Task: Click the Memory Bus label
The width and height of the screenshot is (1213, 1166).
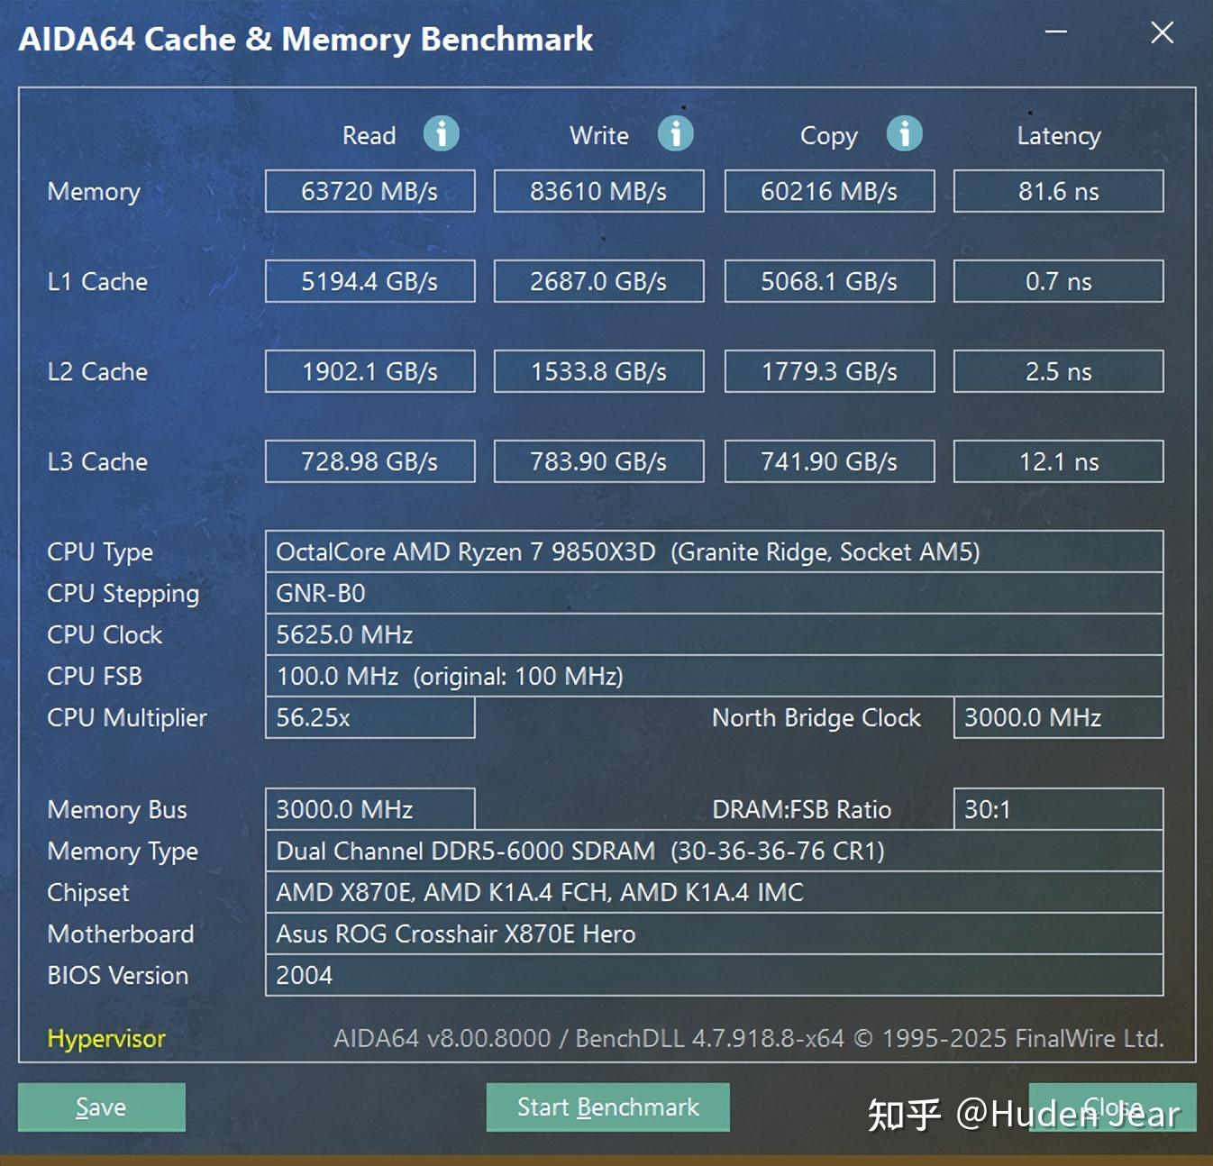Action: point(117,809)
